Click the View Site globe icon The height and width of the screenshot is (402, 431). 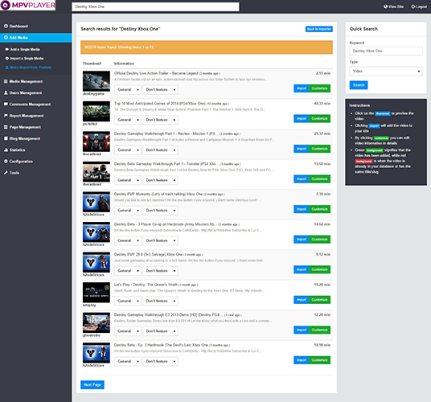(x=385, y=6)
